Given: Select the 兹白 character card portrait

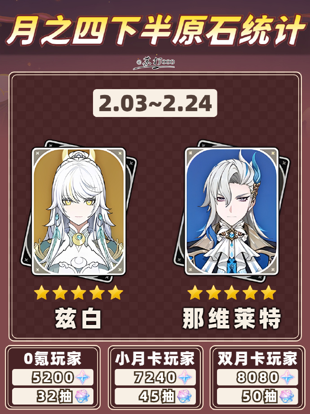Looking at the screenshot, I should [x=79, y=211].
